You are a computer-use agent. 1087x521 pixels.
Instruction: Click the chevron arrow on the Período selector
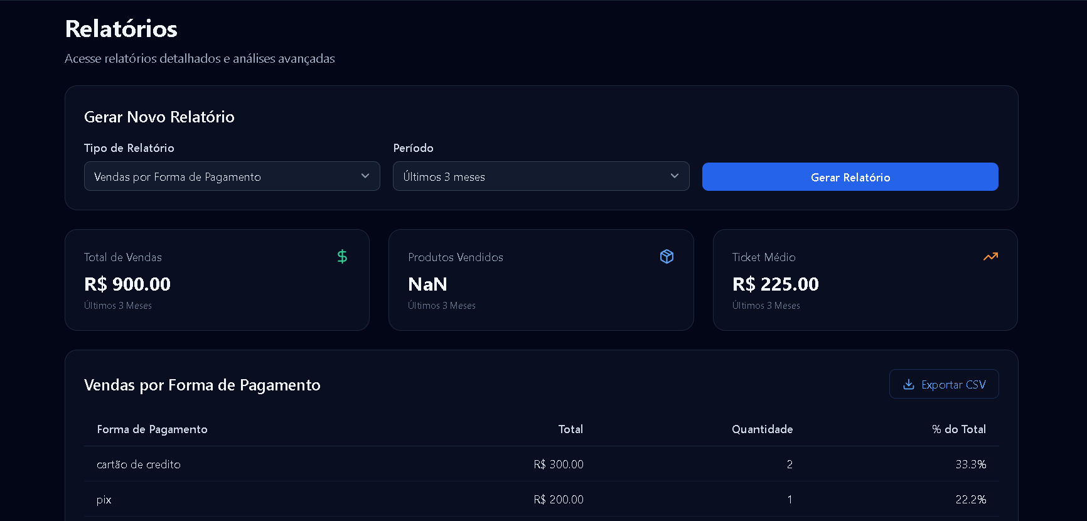(x=675, y=176)
